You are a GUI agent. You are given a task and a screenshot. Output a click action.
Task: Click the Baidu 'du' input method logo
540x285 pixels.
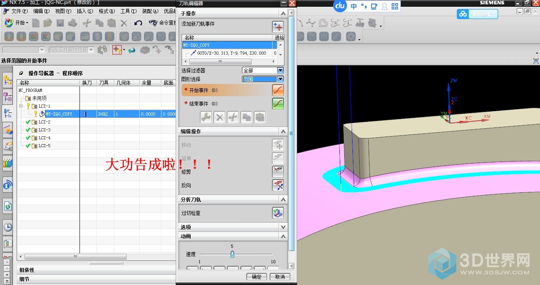(340, 6)
